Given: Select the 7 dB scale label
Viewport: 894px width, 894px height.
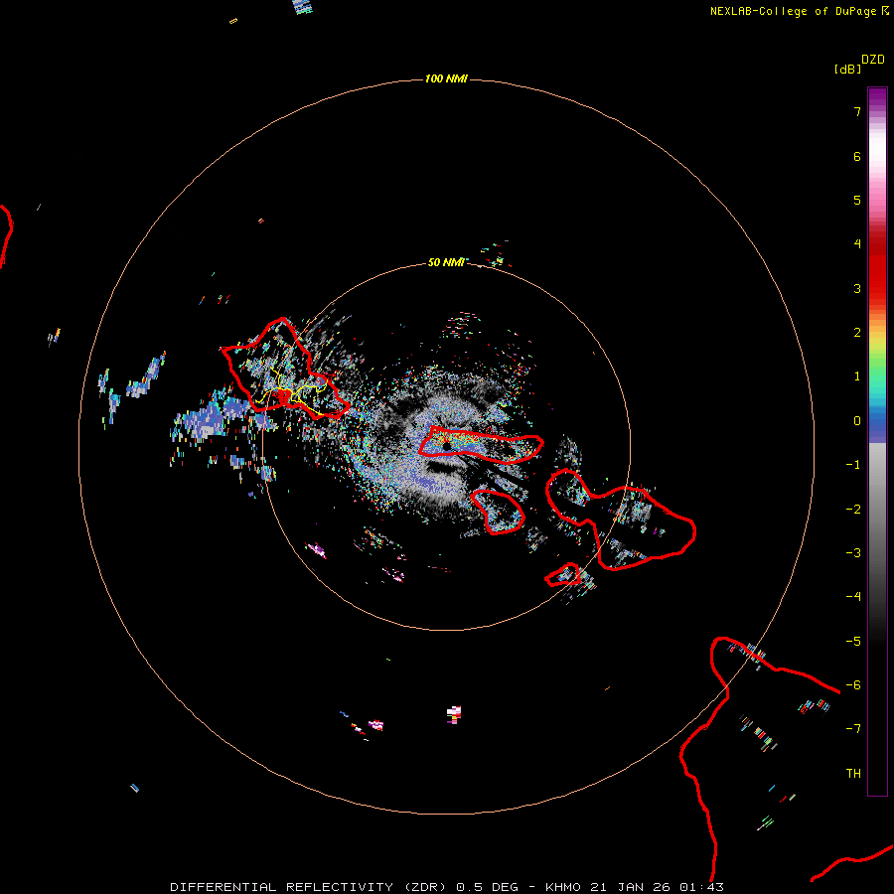Looking at the screenshot, I should tap(857, 111).
